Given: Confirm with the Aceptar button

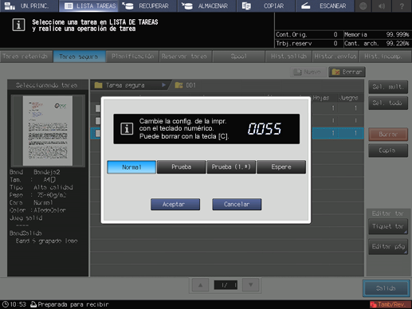Looking at the screenshot, I should [175, 204].
